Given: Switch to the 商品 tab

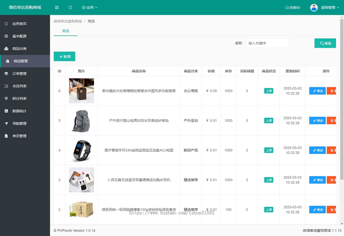Looking at the screenshot, I should click(65, 31).
